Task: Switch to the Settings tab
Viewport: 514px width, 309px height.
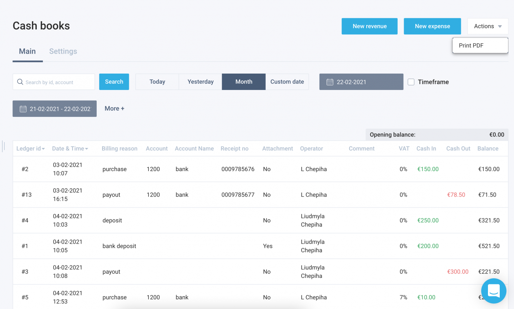Action: coord(63,51)
